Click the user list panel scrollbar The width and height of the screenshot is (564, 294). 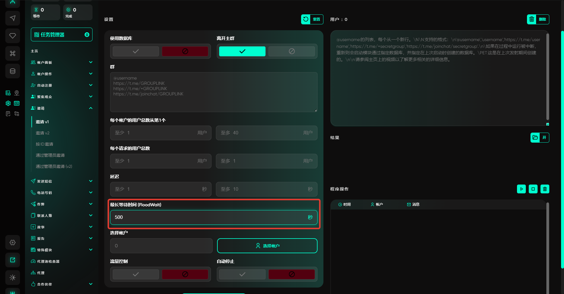548,76
